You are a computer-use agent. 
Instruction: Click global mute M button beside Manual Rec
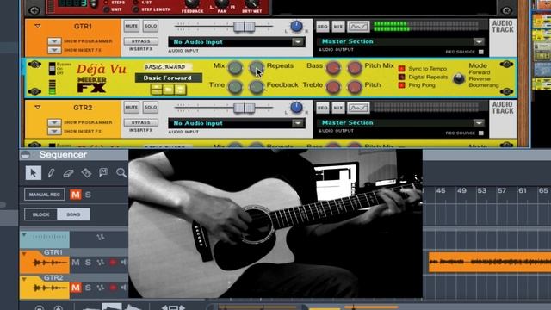[x=76, y=195]
